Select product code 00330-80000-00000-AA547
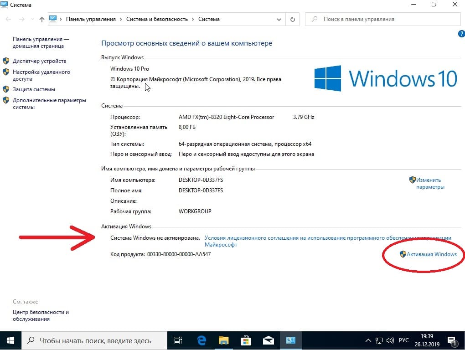465x350 pixels. (x=179, y=254)
